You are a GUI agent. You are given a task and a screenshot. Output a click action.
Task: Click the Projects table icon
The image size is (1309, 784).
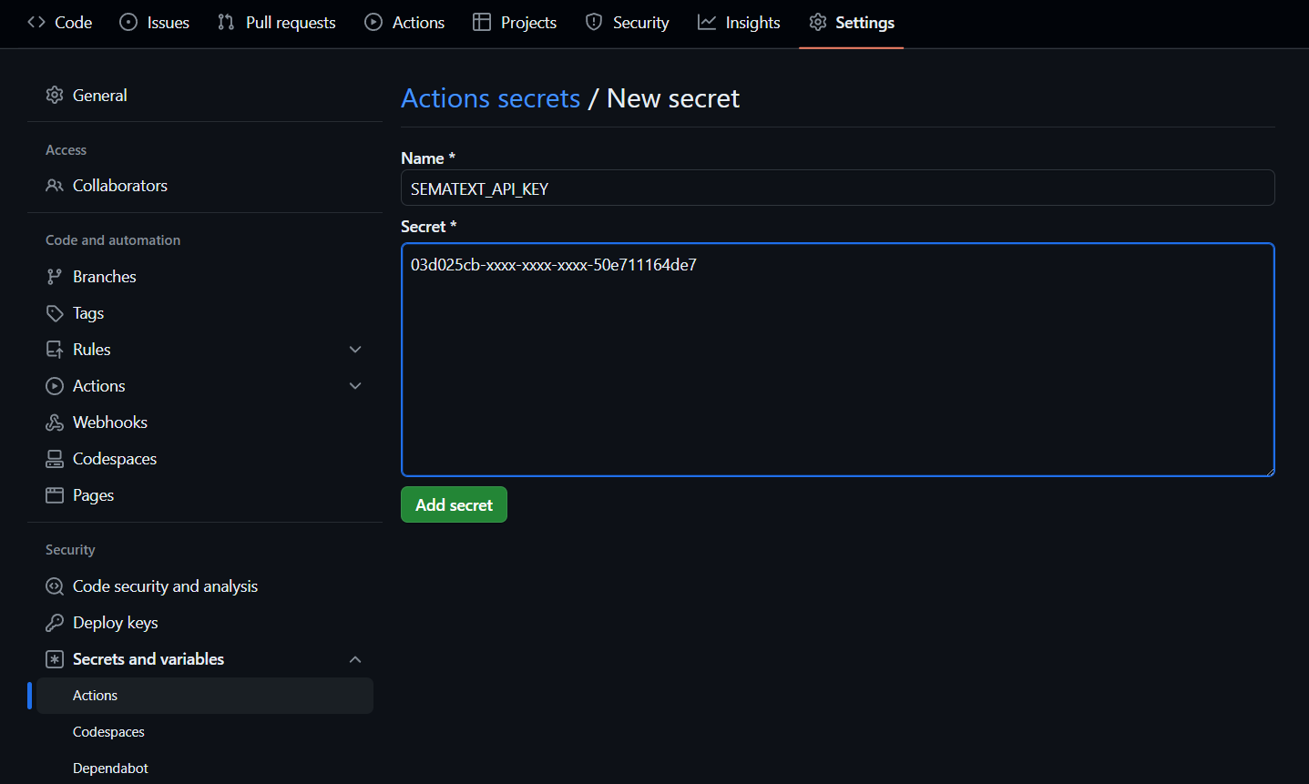click(x=482, y=22)
